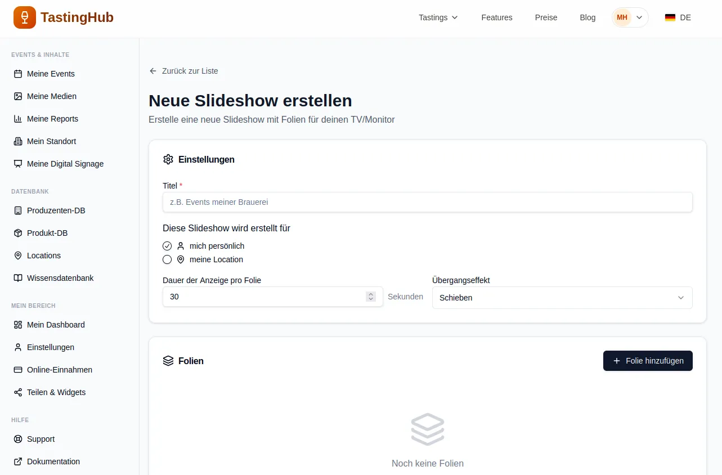722x475 pixels.
Task: Open Preise from the top navigation
Action: pyautogui.click(x=546, y=17)
